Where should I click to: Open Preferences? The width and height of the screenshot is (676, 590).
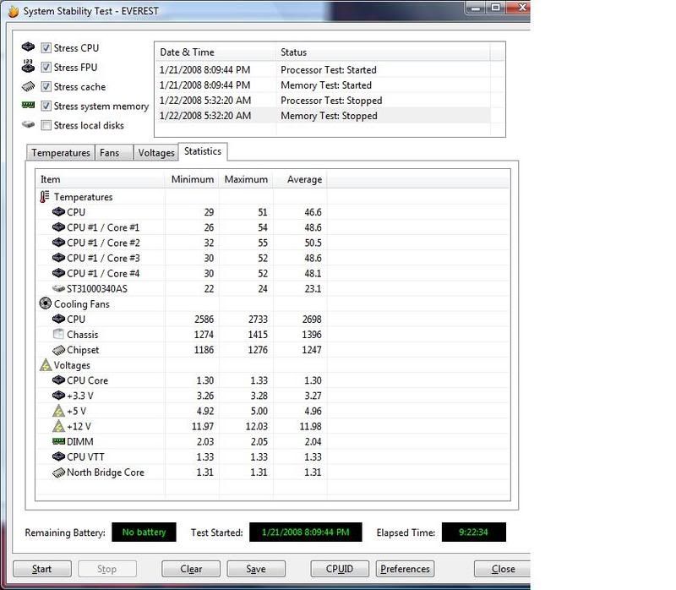coord(405,570)
